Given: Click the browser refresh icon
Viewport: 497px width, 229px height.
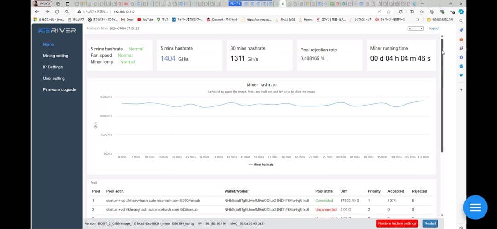Looking at the screenshot, I should coord(57,11).
